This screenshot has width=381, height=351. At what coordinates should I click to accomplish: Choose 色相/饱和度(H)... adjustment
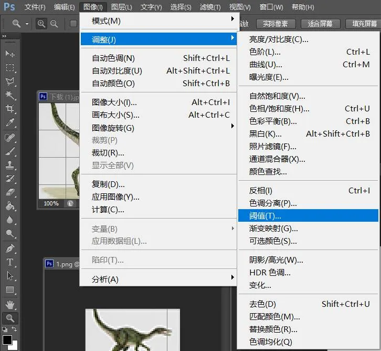(x=308, y=108)
